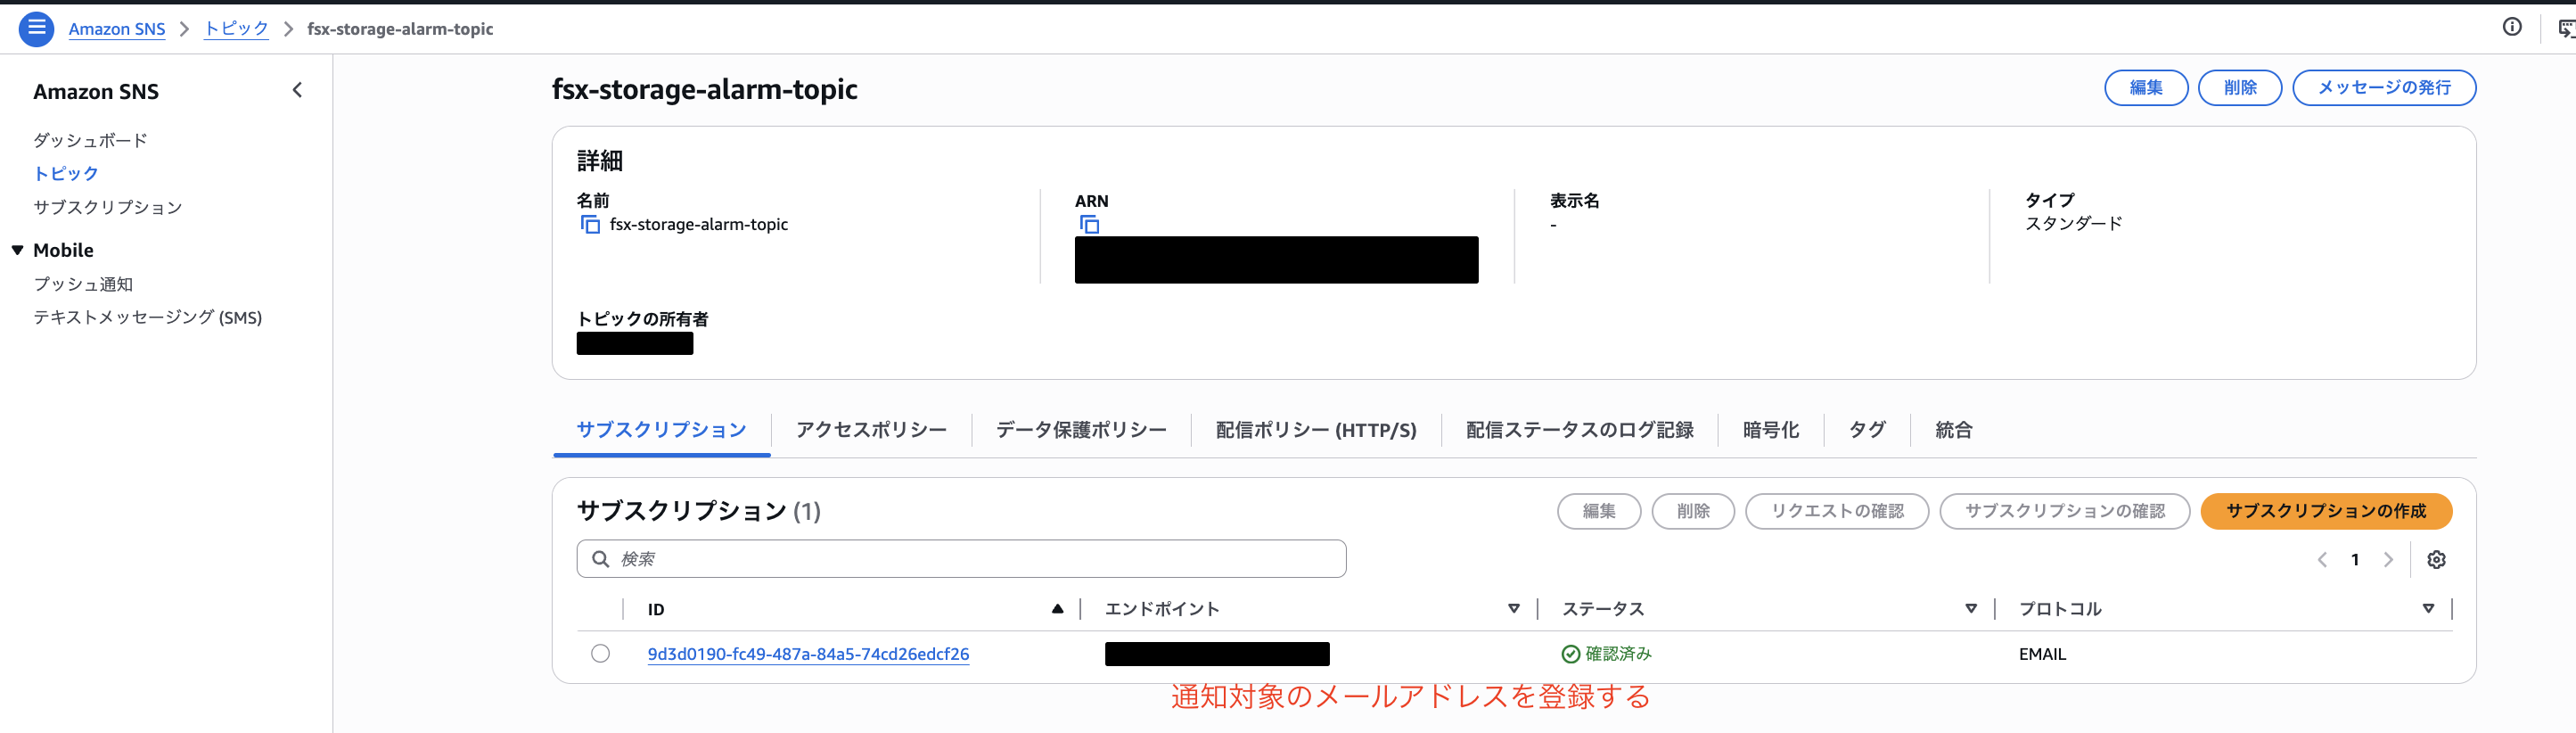Click the 確認済み status check icon

pyautogui.click(x=1570, y=654)
